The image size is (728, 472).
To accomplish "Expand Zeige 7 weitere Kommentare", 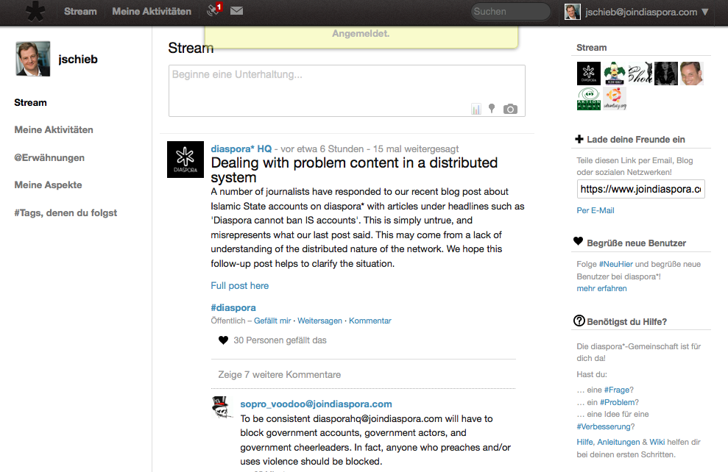I will tap(280, 375).
